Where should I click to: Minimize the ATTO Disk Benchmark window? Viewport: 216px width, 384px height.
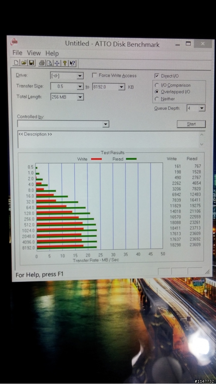pos(178,44)
